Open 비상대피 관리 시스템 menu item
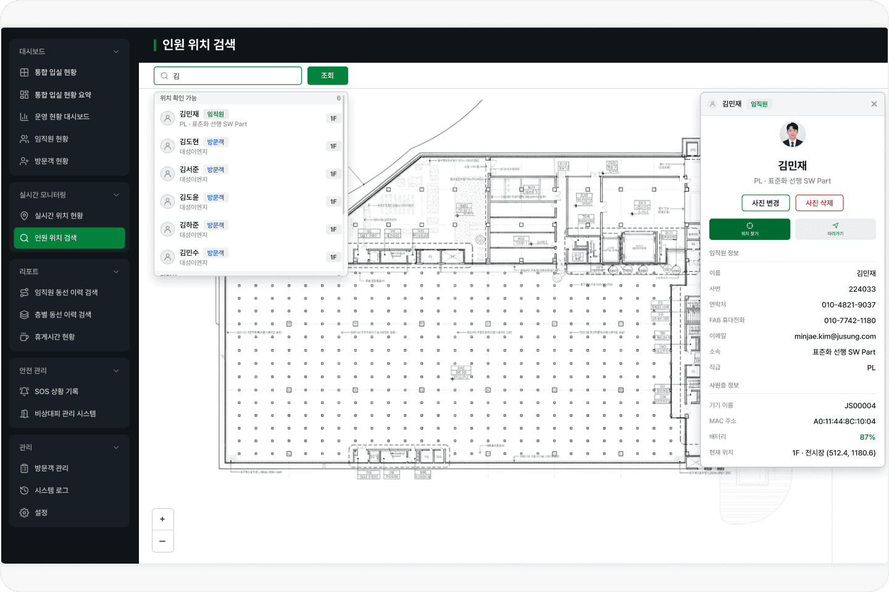Viewport: 889px width, 592px height. coord(69,414)
